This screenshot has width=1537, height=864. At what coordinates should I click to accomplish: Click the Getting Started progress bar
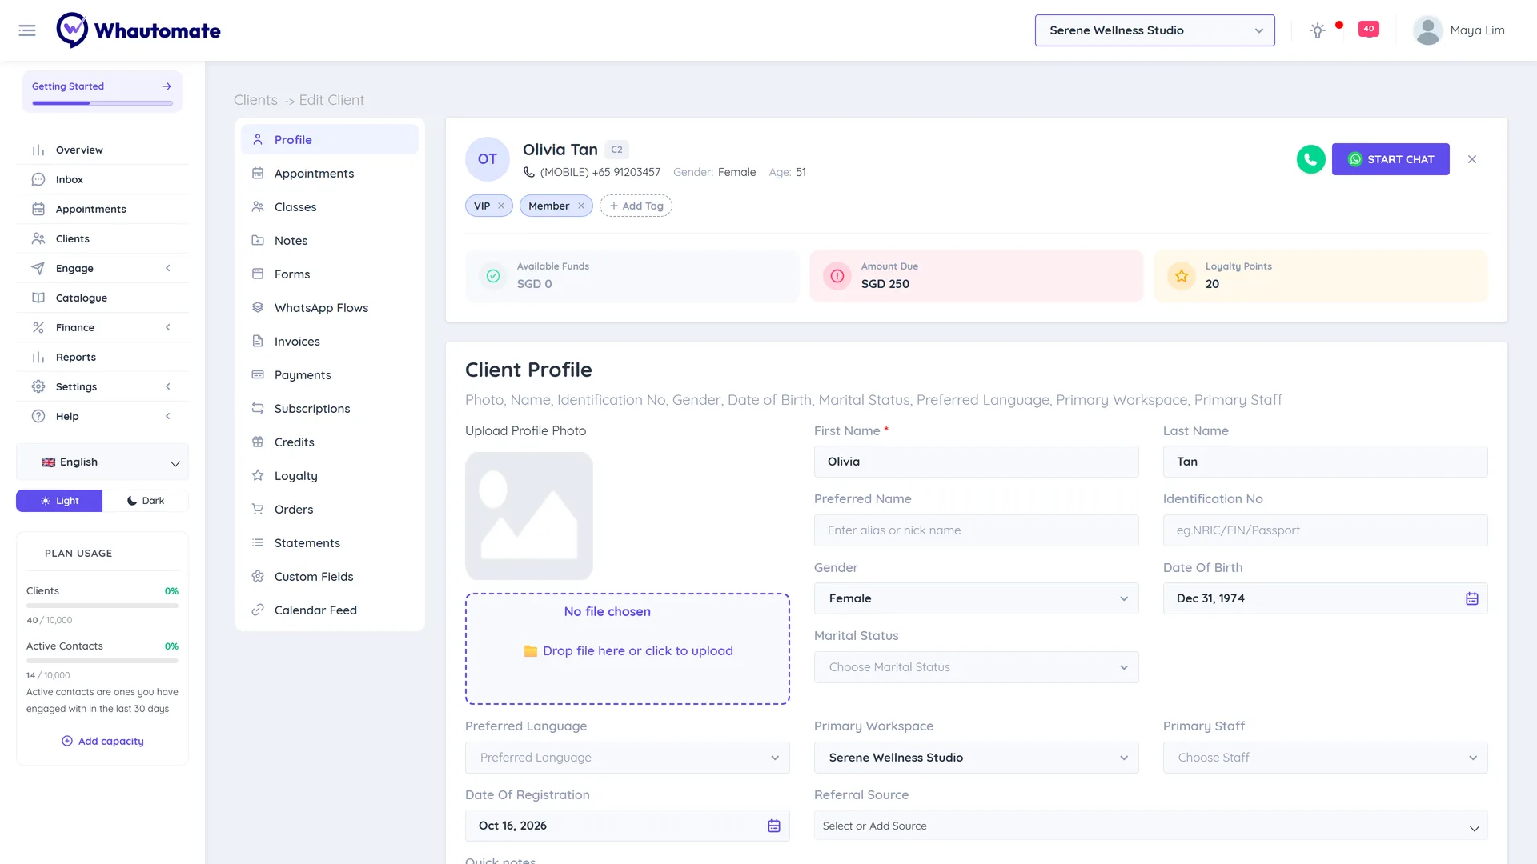pos(102,103)
